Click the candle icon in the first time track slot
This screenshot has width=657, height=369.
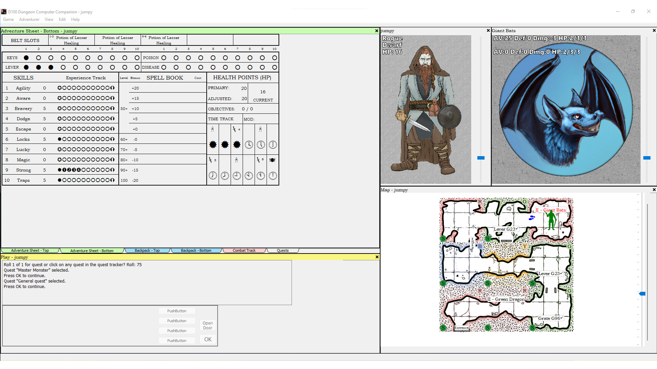[x=213, y=129]
